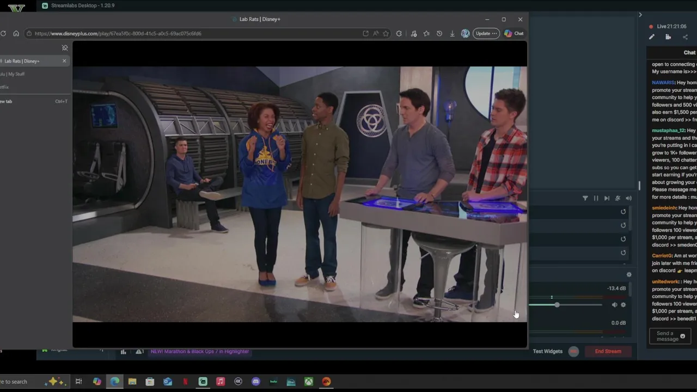The height and width of the screenshot is (392, 697).
Task: Unpin the vertical tabs pane
Action: pyautogui.click(x=65, y=48)
